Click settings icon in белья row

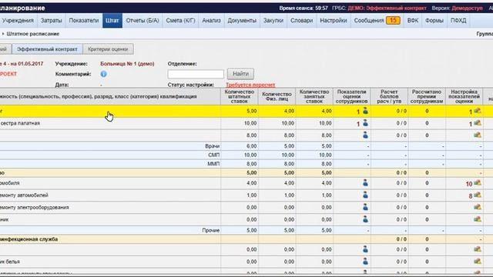[x=478, y=262]
